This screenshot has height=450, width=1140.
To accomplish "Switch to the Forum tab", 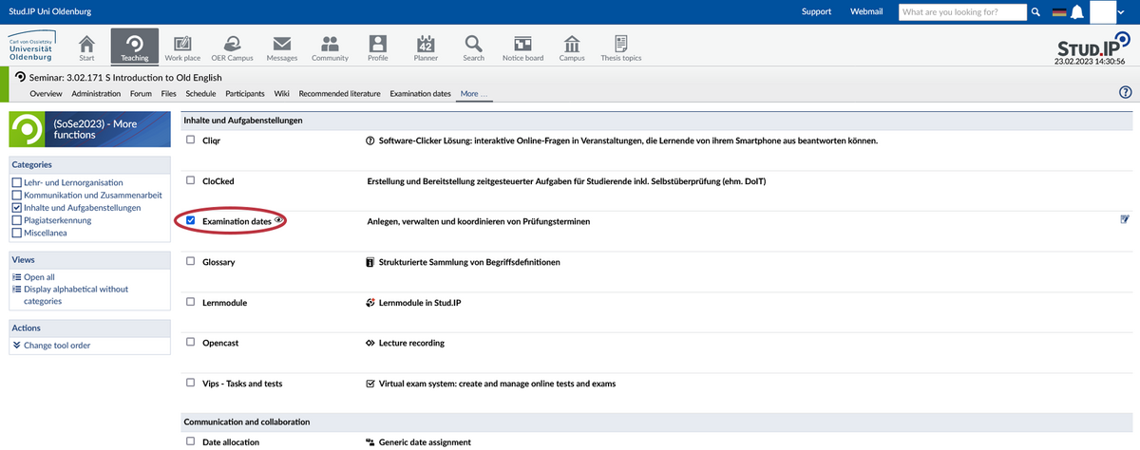I will coord(141,94).
